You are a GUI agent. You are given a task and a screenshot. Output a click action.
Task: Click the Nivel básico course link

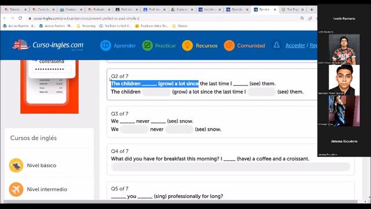41,165
